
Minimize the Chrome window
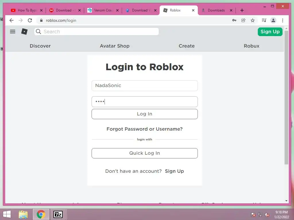click(x=264, y=6)
